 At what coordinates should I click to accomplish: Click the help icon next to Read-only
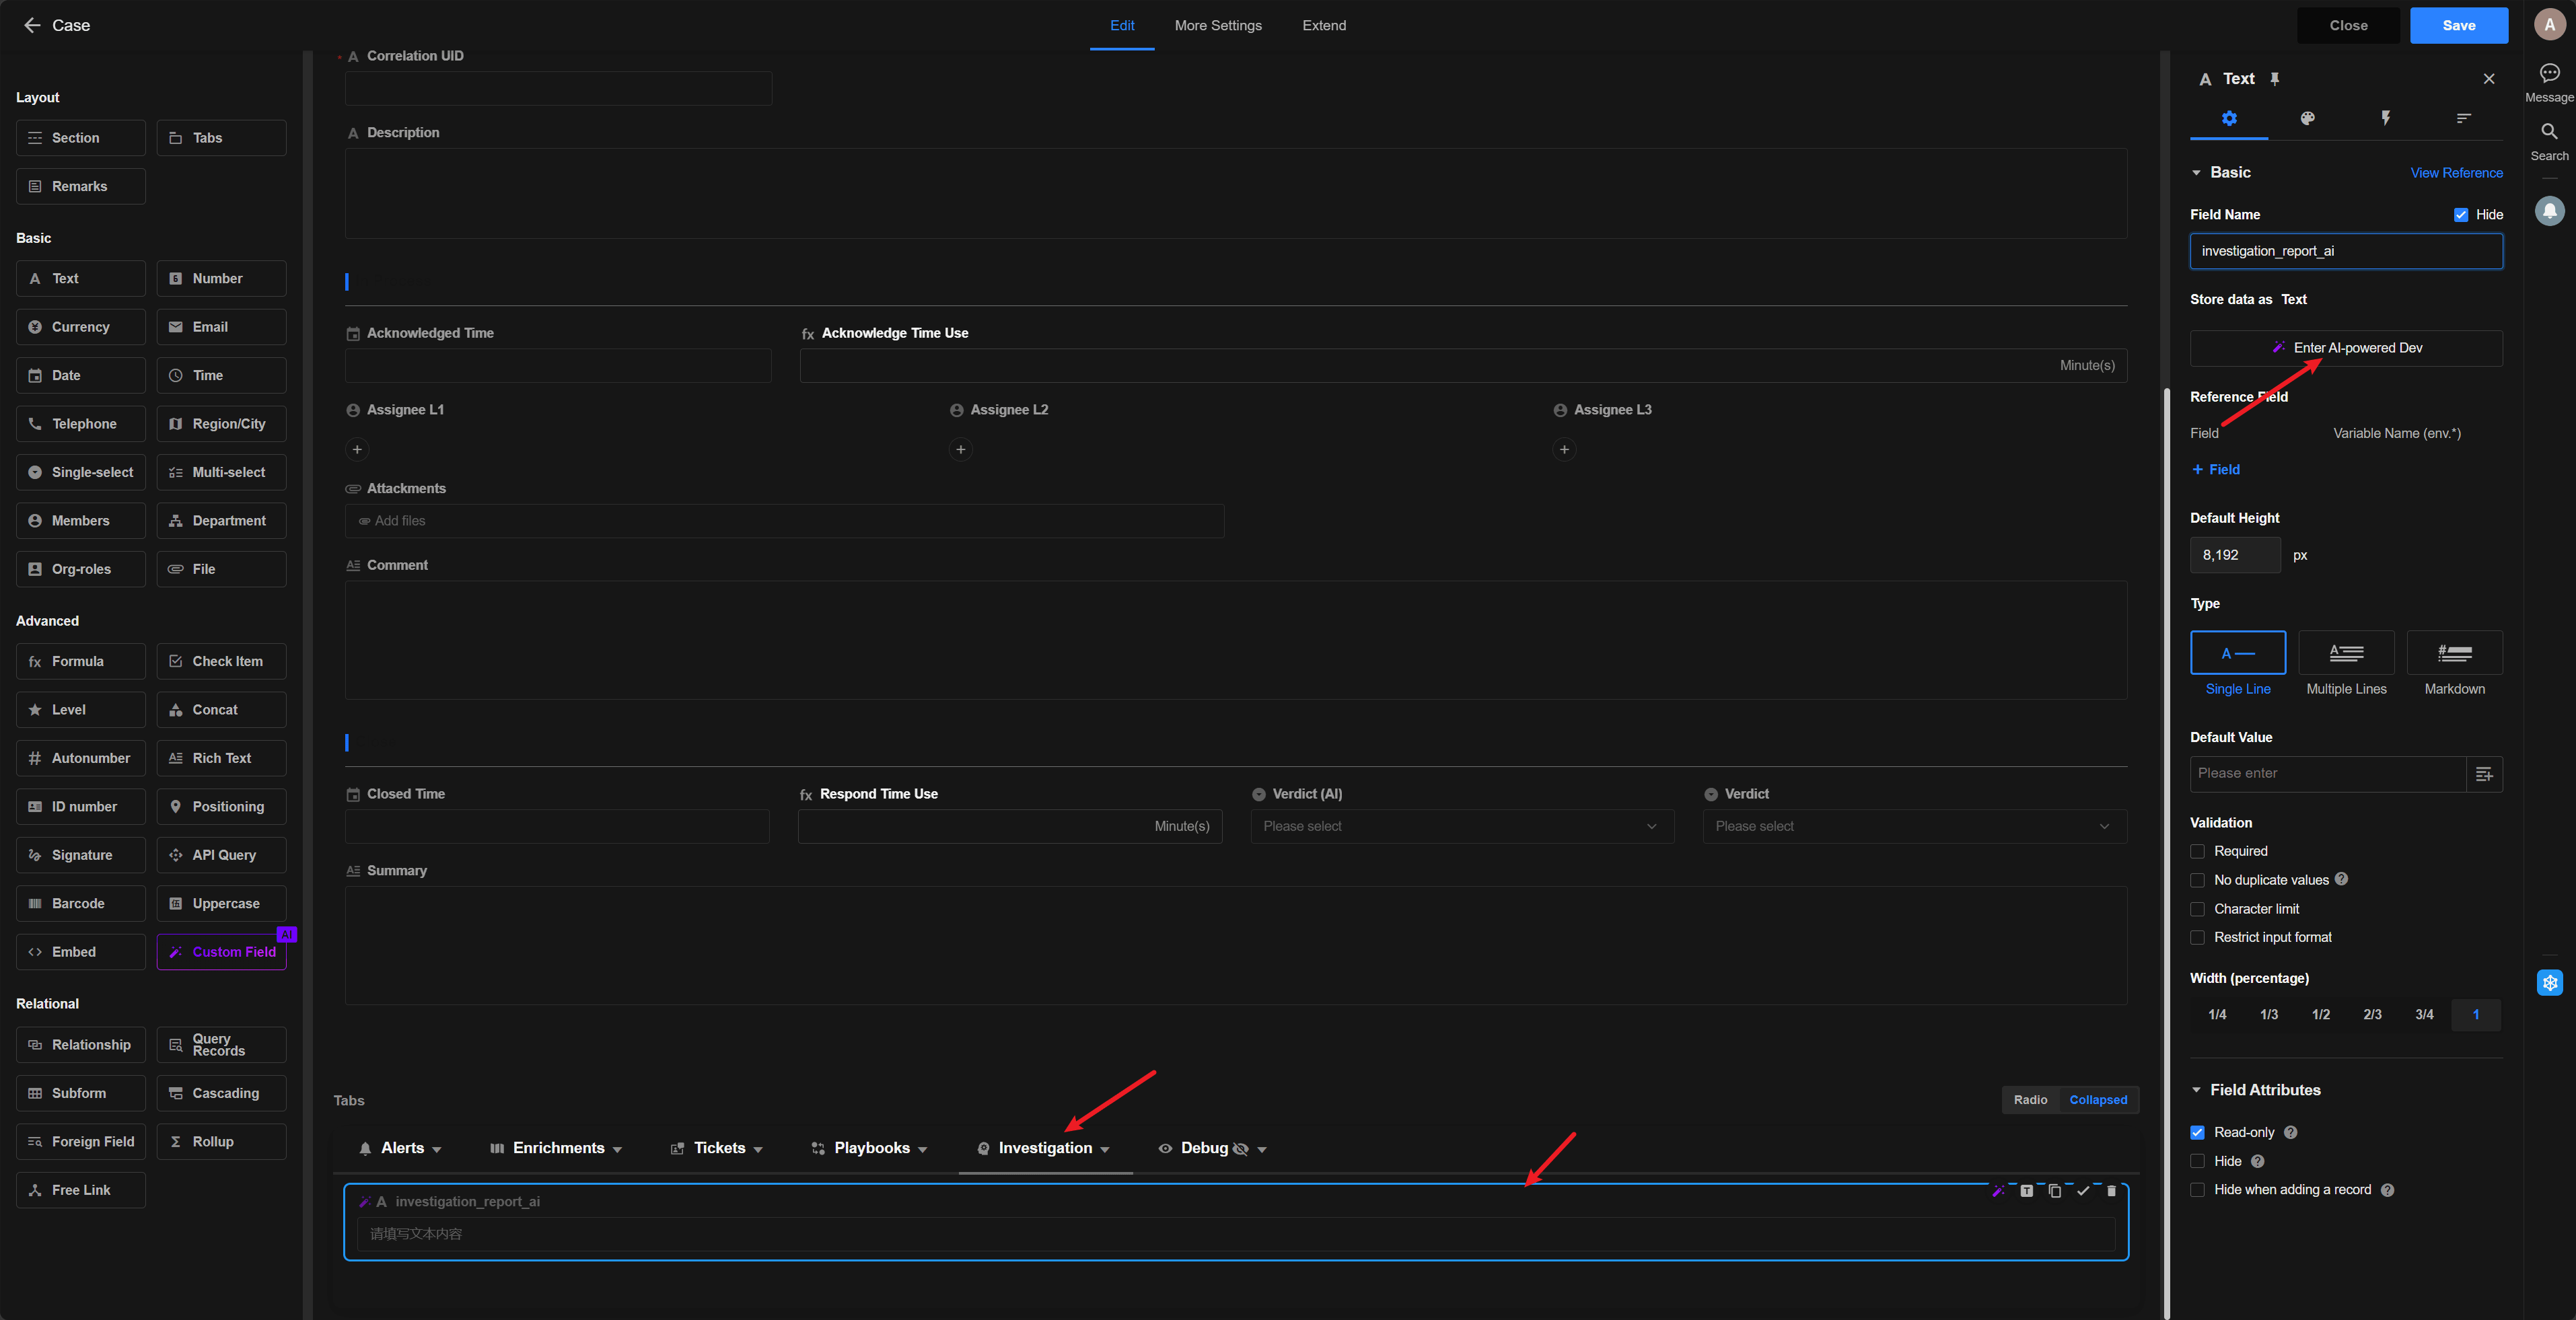coord(2291,1132)
